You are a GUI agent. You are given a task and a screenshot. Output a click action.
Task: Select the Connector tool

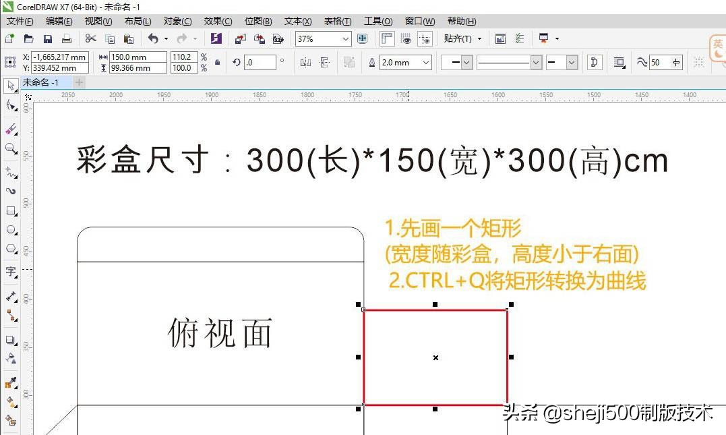click(x=11, y=316)
